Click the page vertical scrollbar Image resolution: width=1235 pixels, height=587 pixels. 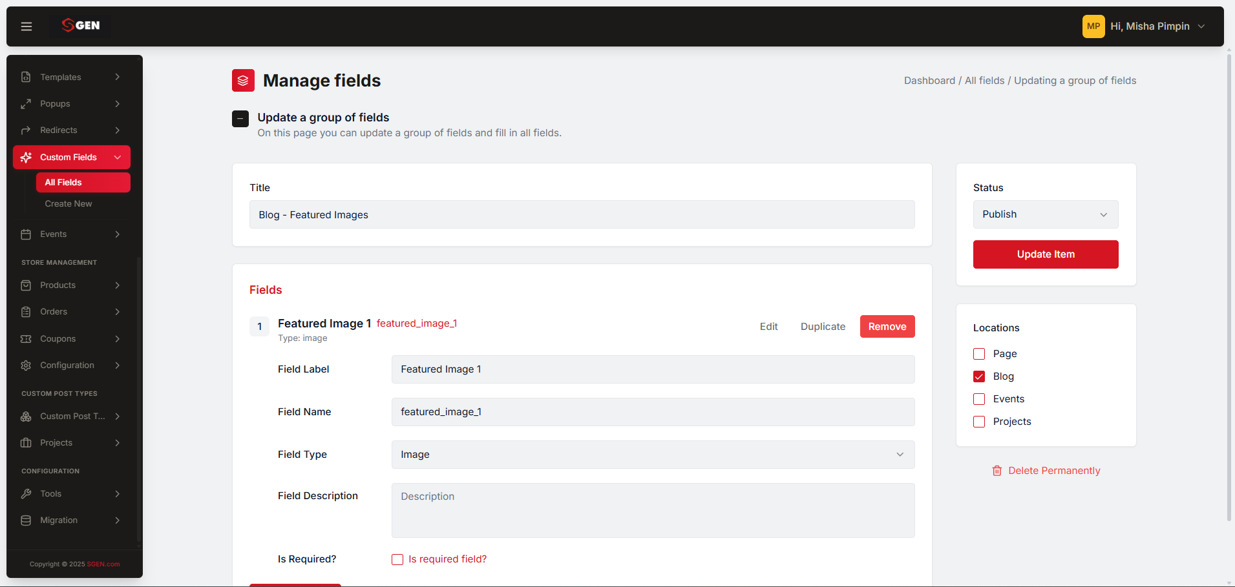click(1229, 287)
